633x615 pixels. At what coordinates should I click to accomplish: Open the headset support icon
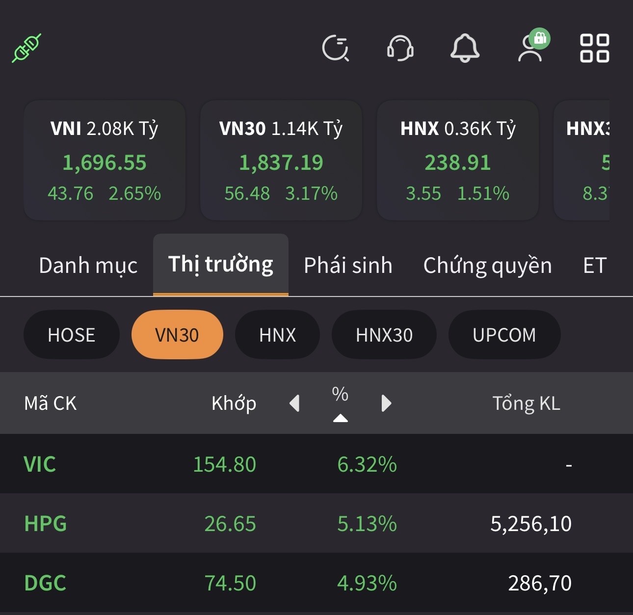coord(400,48)
